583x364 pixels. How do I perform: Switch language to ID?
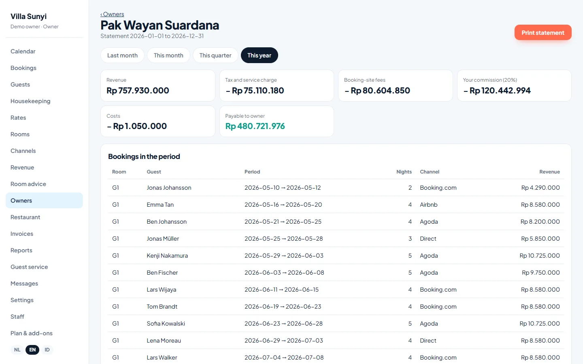click(47, 350)
